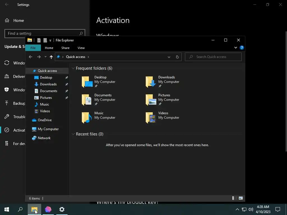
Task: Click the 6 items status text
Action: click(x=34, y=198)
